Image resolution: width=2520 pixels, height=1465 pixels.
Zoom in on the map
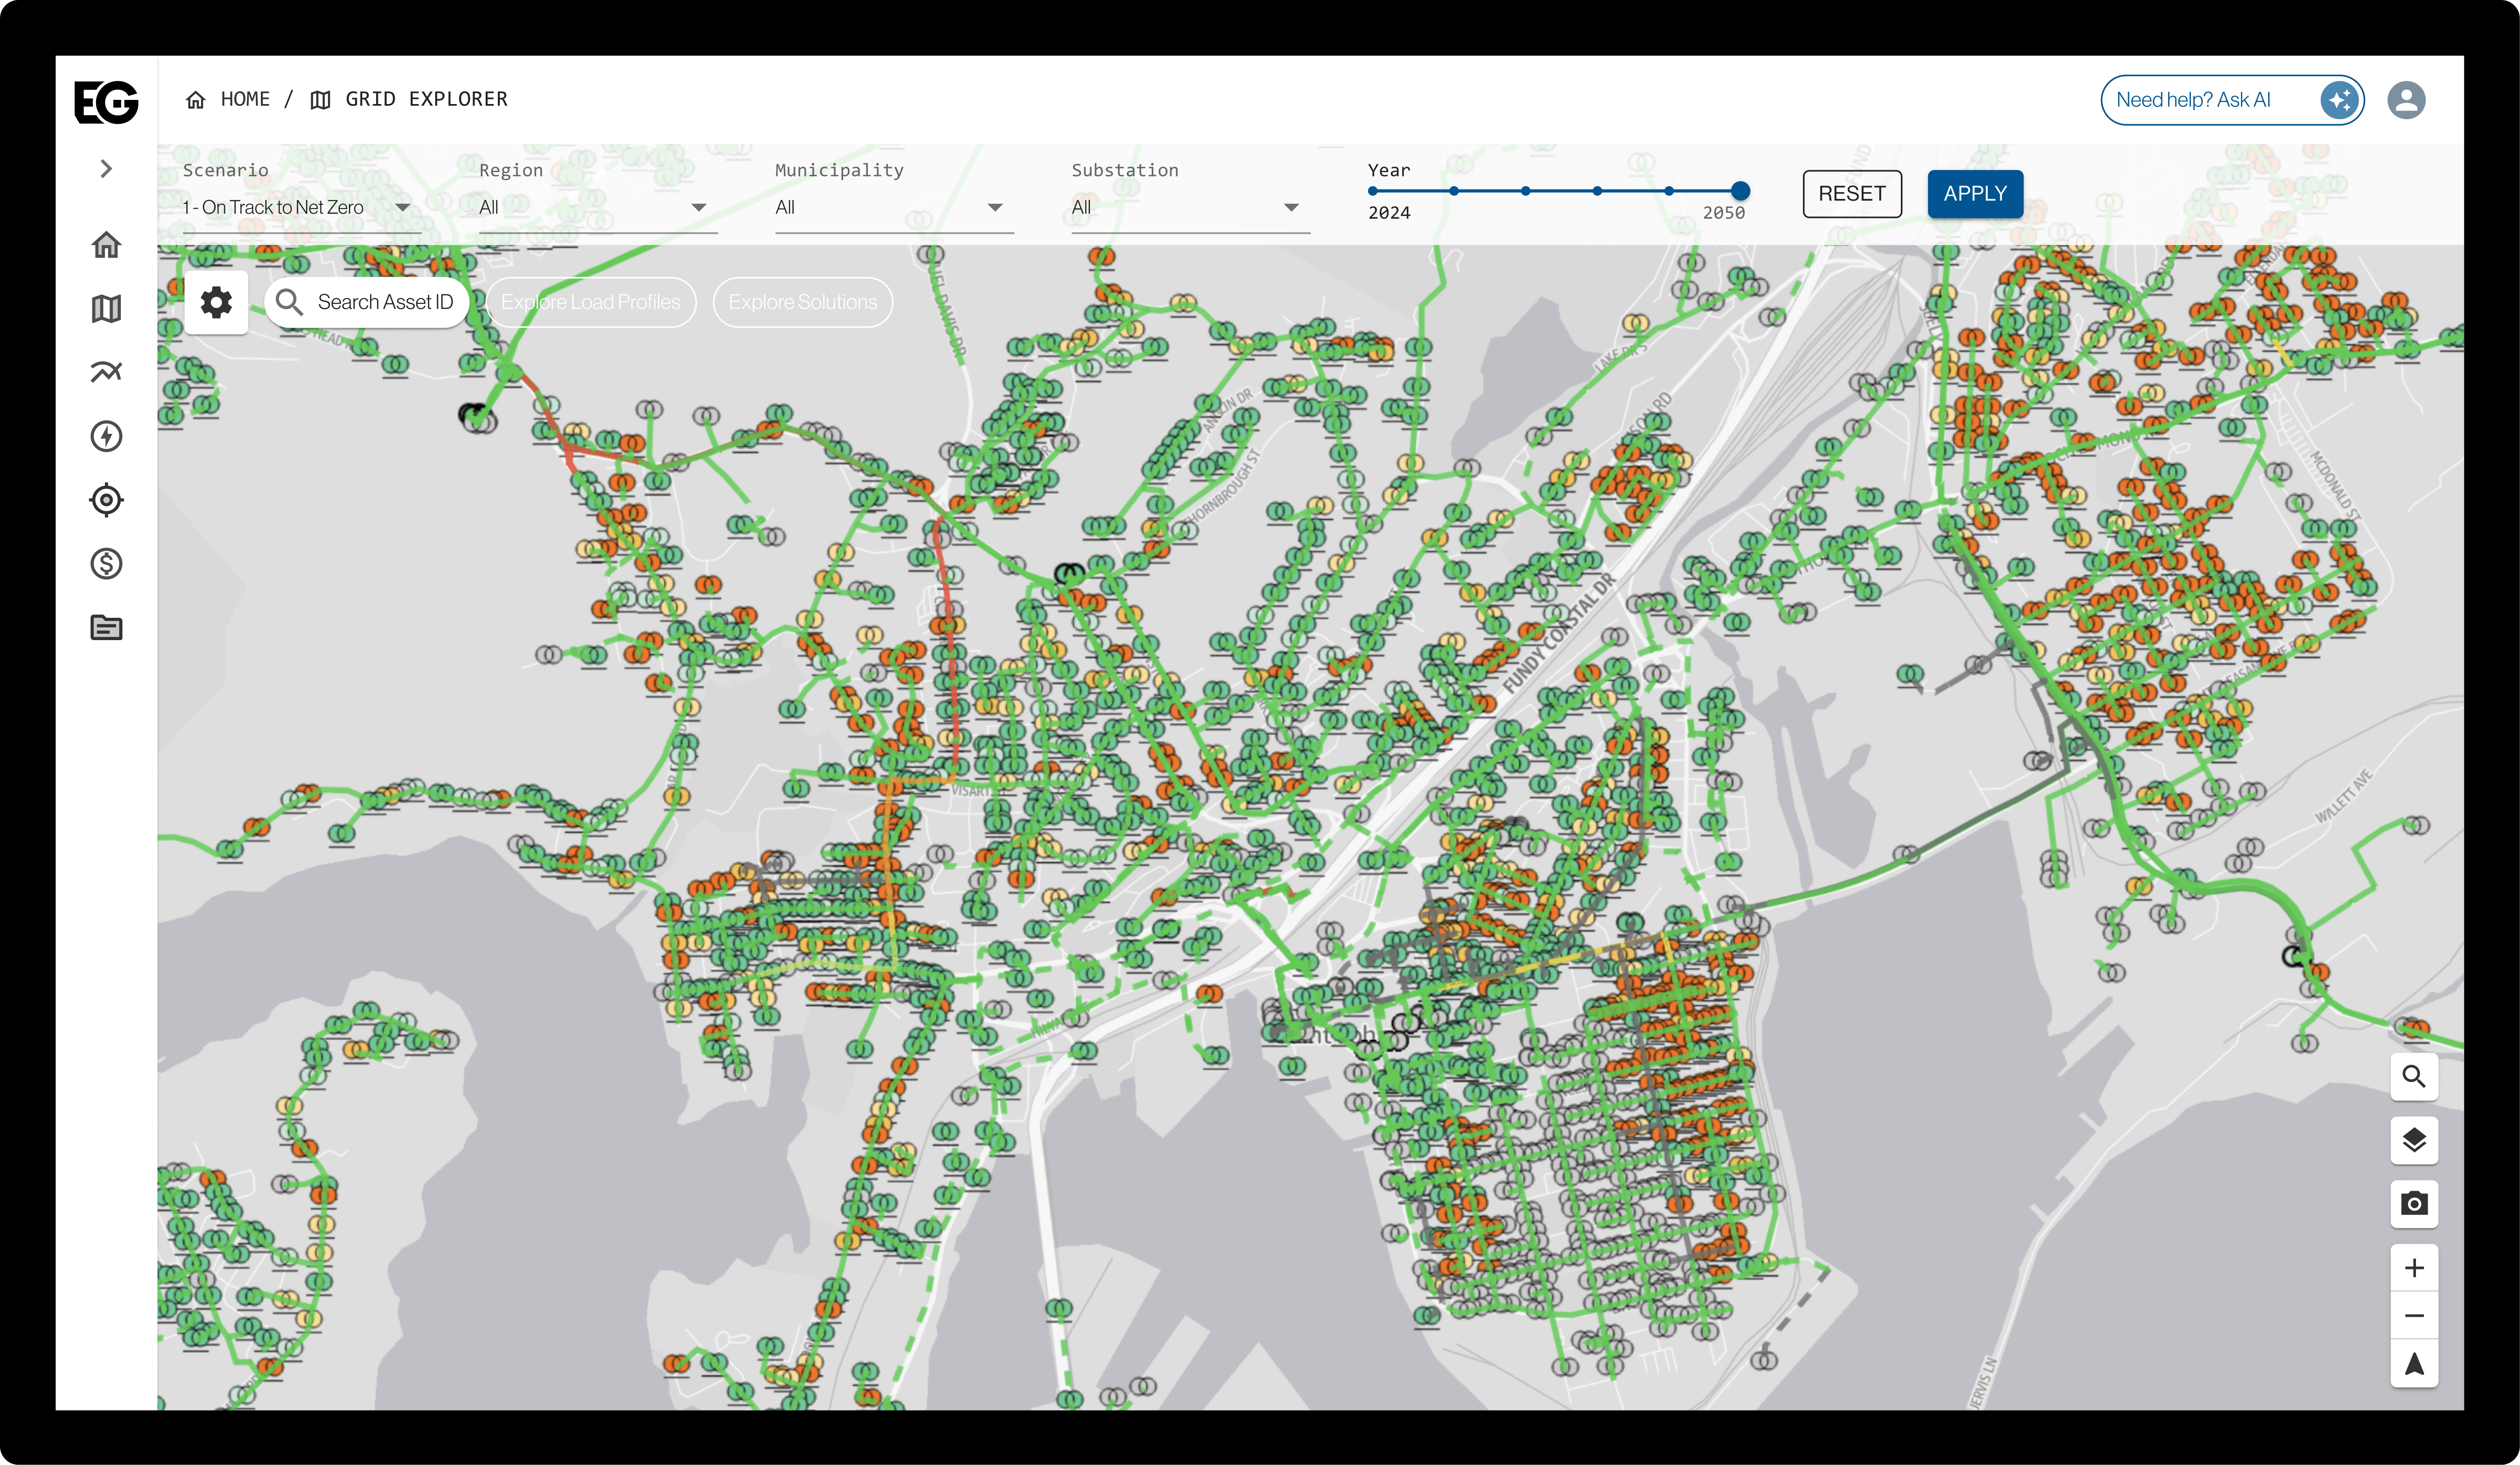(x=2413, y=1268)
